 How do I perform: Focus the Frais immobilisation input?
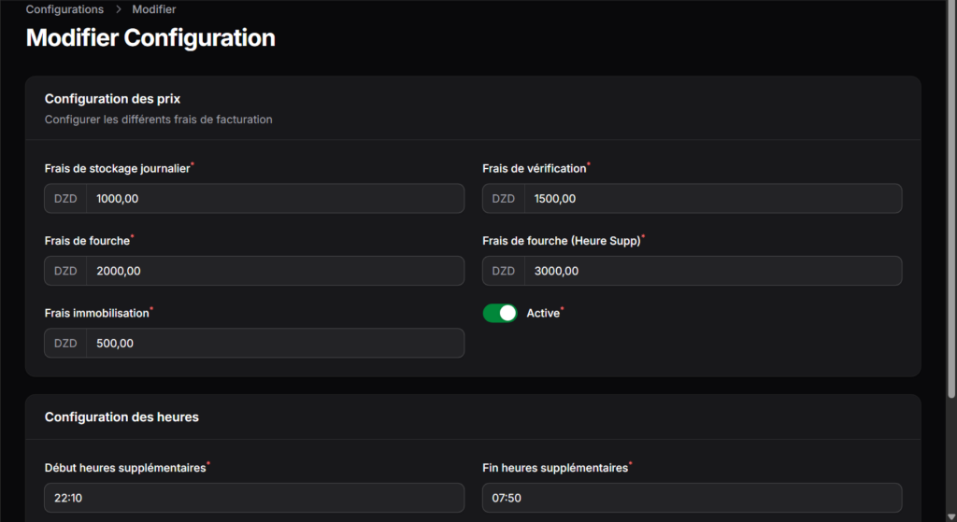point(275,343)
